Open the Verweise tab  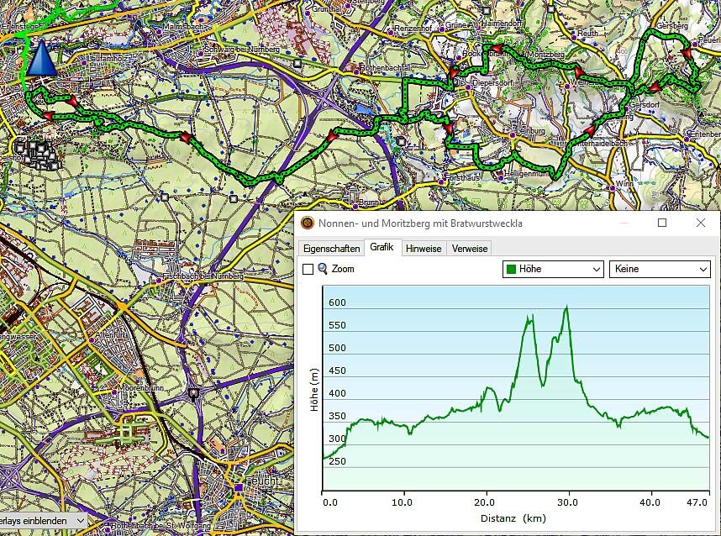tap(469, 249)
